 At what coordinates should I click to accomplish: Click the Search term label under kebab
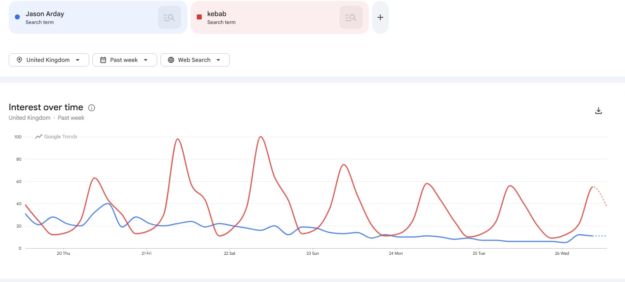coord(222,22)
